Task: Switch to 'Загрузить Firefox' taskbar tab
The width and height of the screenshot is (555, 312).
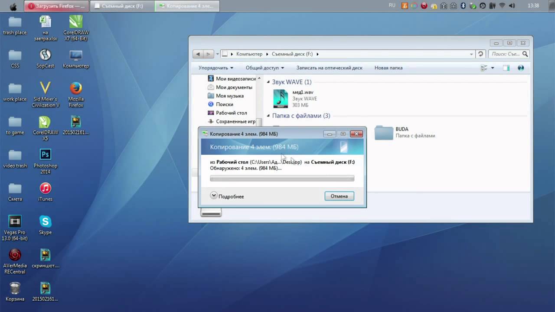Action: point(56,6)
